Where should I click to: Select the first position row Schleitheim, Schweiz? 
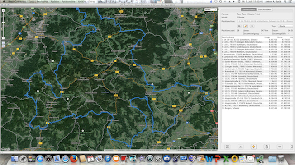pos(257,40)
